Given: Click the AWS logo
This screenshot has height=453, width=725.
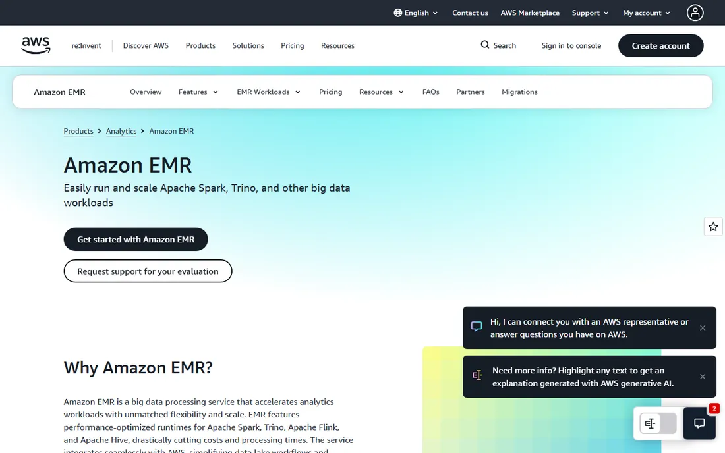Looking at the screenshot, I should (x=36, y=45).
